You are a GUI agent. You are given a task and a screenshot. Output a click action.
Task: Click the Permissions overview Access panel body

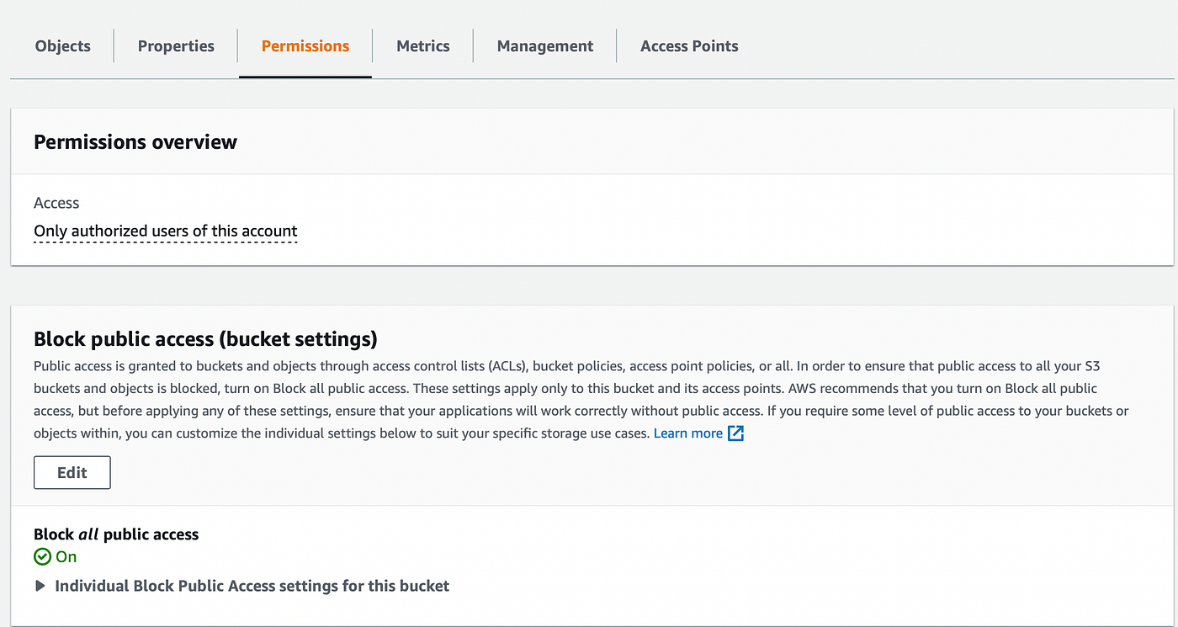point(673,221)
